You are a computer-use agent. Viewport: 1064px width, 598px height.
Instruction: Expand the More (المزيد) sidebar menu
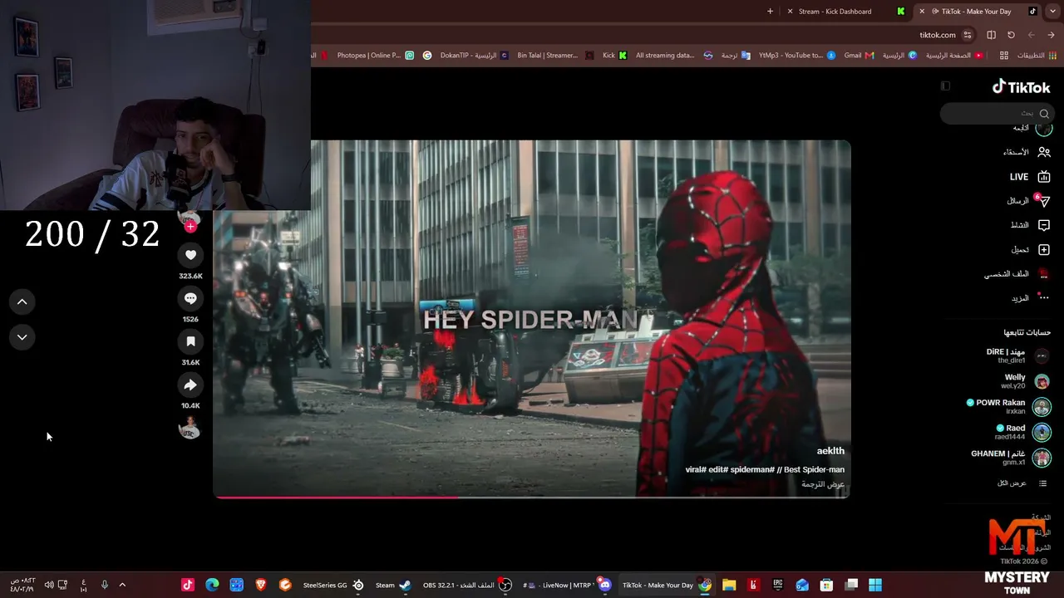[x=1030, y=298]
